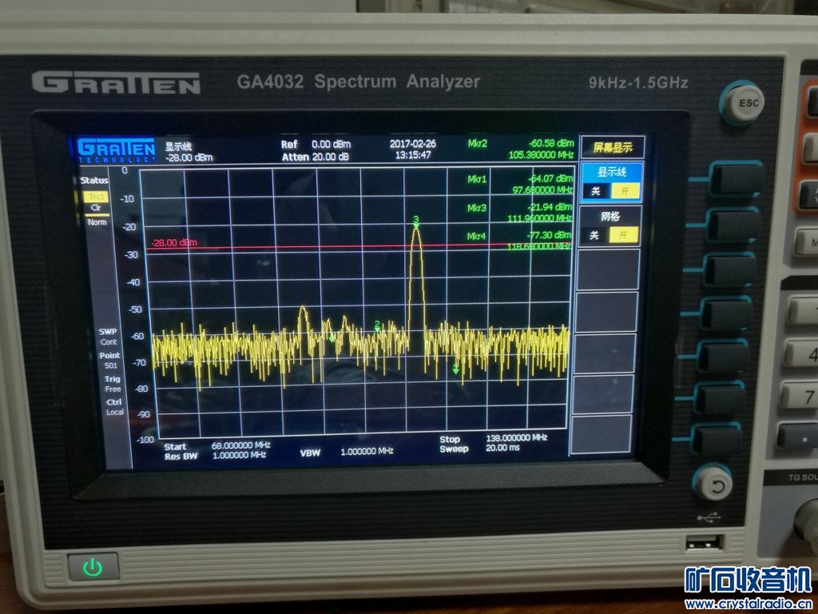Click the Mkr4 -77.30 dBm readout
The width and height of the screenshot is (818, 614).
[518, 236]
